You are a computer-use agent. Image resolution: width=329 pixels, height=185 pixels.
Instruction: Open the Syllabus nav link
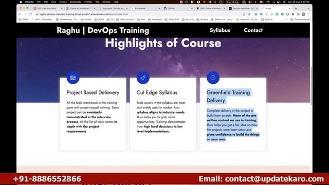pyautogui.click(x=220, y=30)
